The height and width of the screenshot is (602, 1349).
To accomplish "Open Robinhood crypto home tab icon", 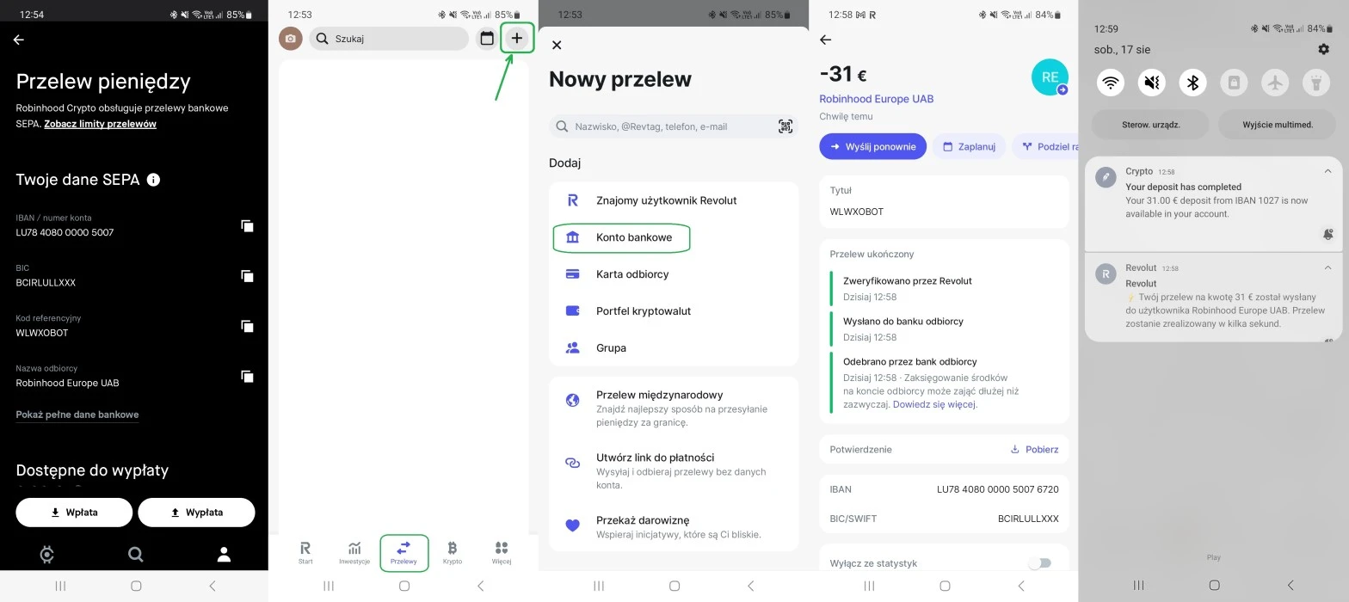I will (47, 555).
